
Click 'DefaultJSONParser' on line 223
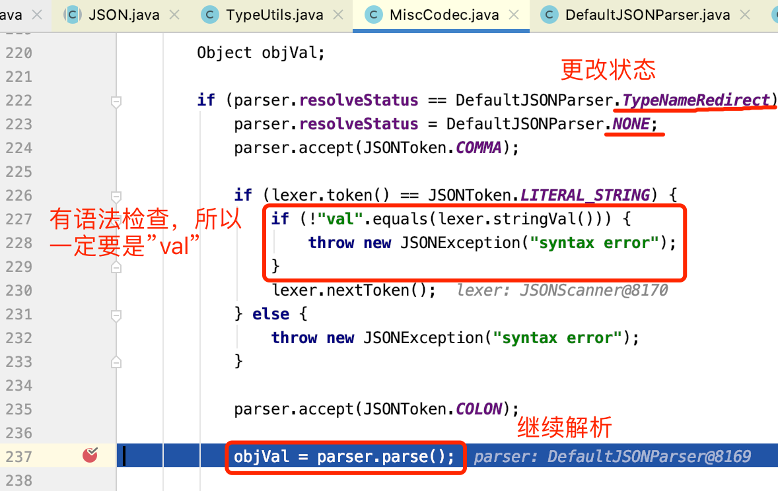pyautogui.click(x=525, y=124)
